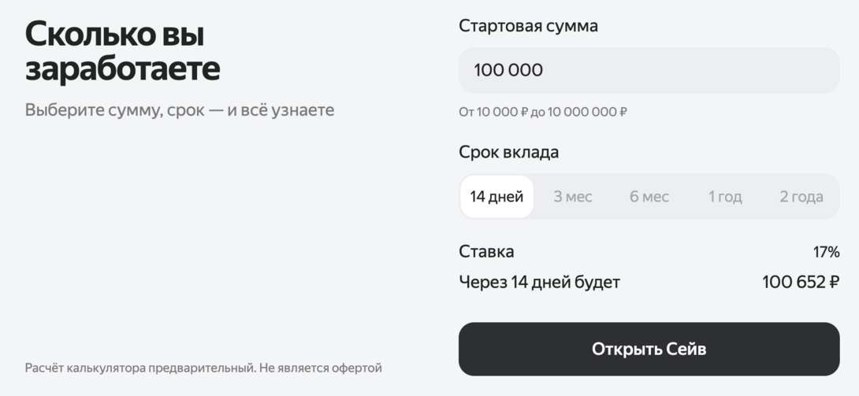Switch deposit term to 6 мес
The width and height of the screenshot is (859, 396).
(649, 197)
